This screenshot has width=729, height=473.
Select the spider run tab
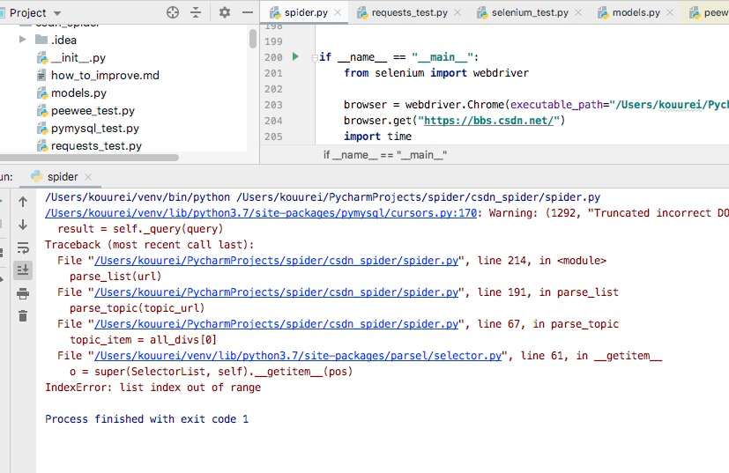pos(63,177)
